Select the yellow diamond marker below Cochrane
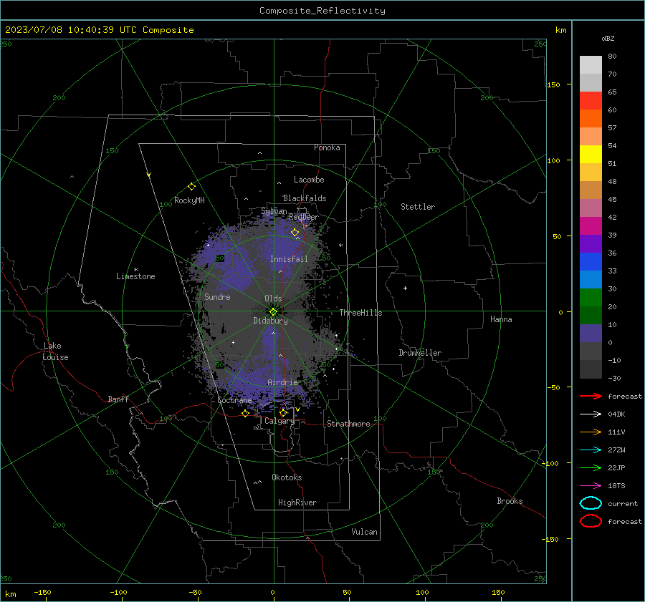645x602 pixels. tap(245, 413)
